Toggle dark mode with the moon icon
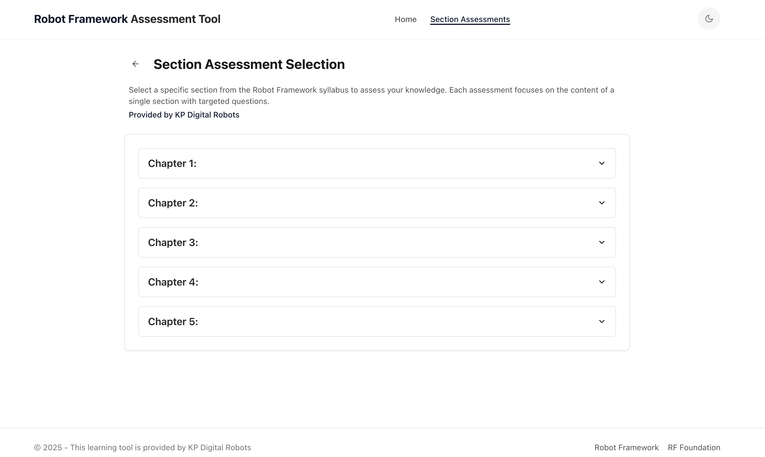The height and width of the screenshot is (457, 765). (709, 19)
